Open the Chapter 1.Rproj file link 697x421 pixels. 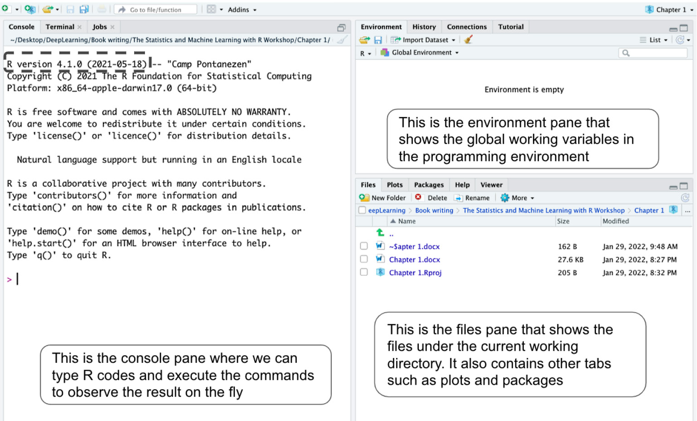415,273
